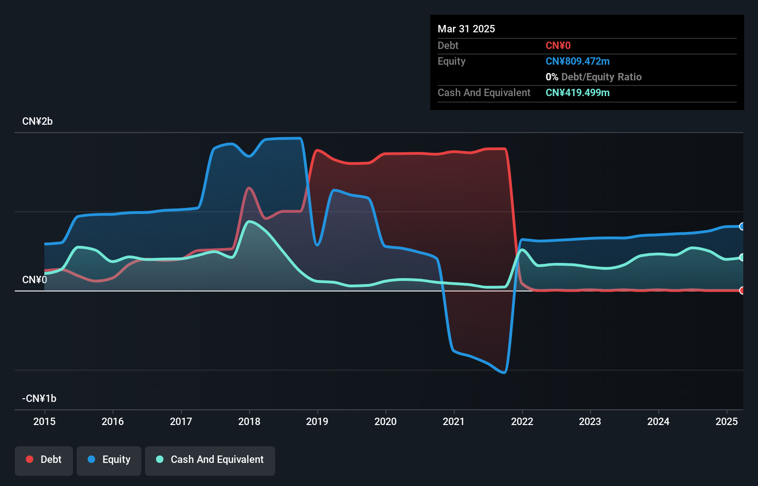The image size is (758, 486).
Task: Click the Equity row label in tooltip
Action: point(451,61)
